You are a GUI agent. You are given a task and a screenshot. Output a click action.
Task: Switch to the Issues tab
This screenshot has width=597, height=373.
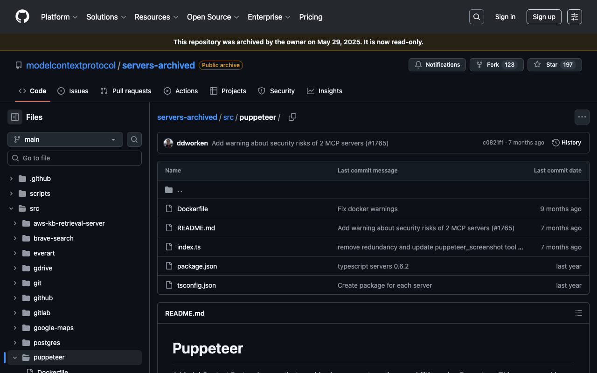73,91
